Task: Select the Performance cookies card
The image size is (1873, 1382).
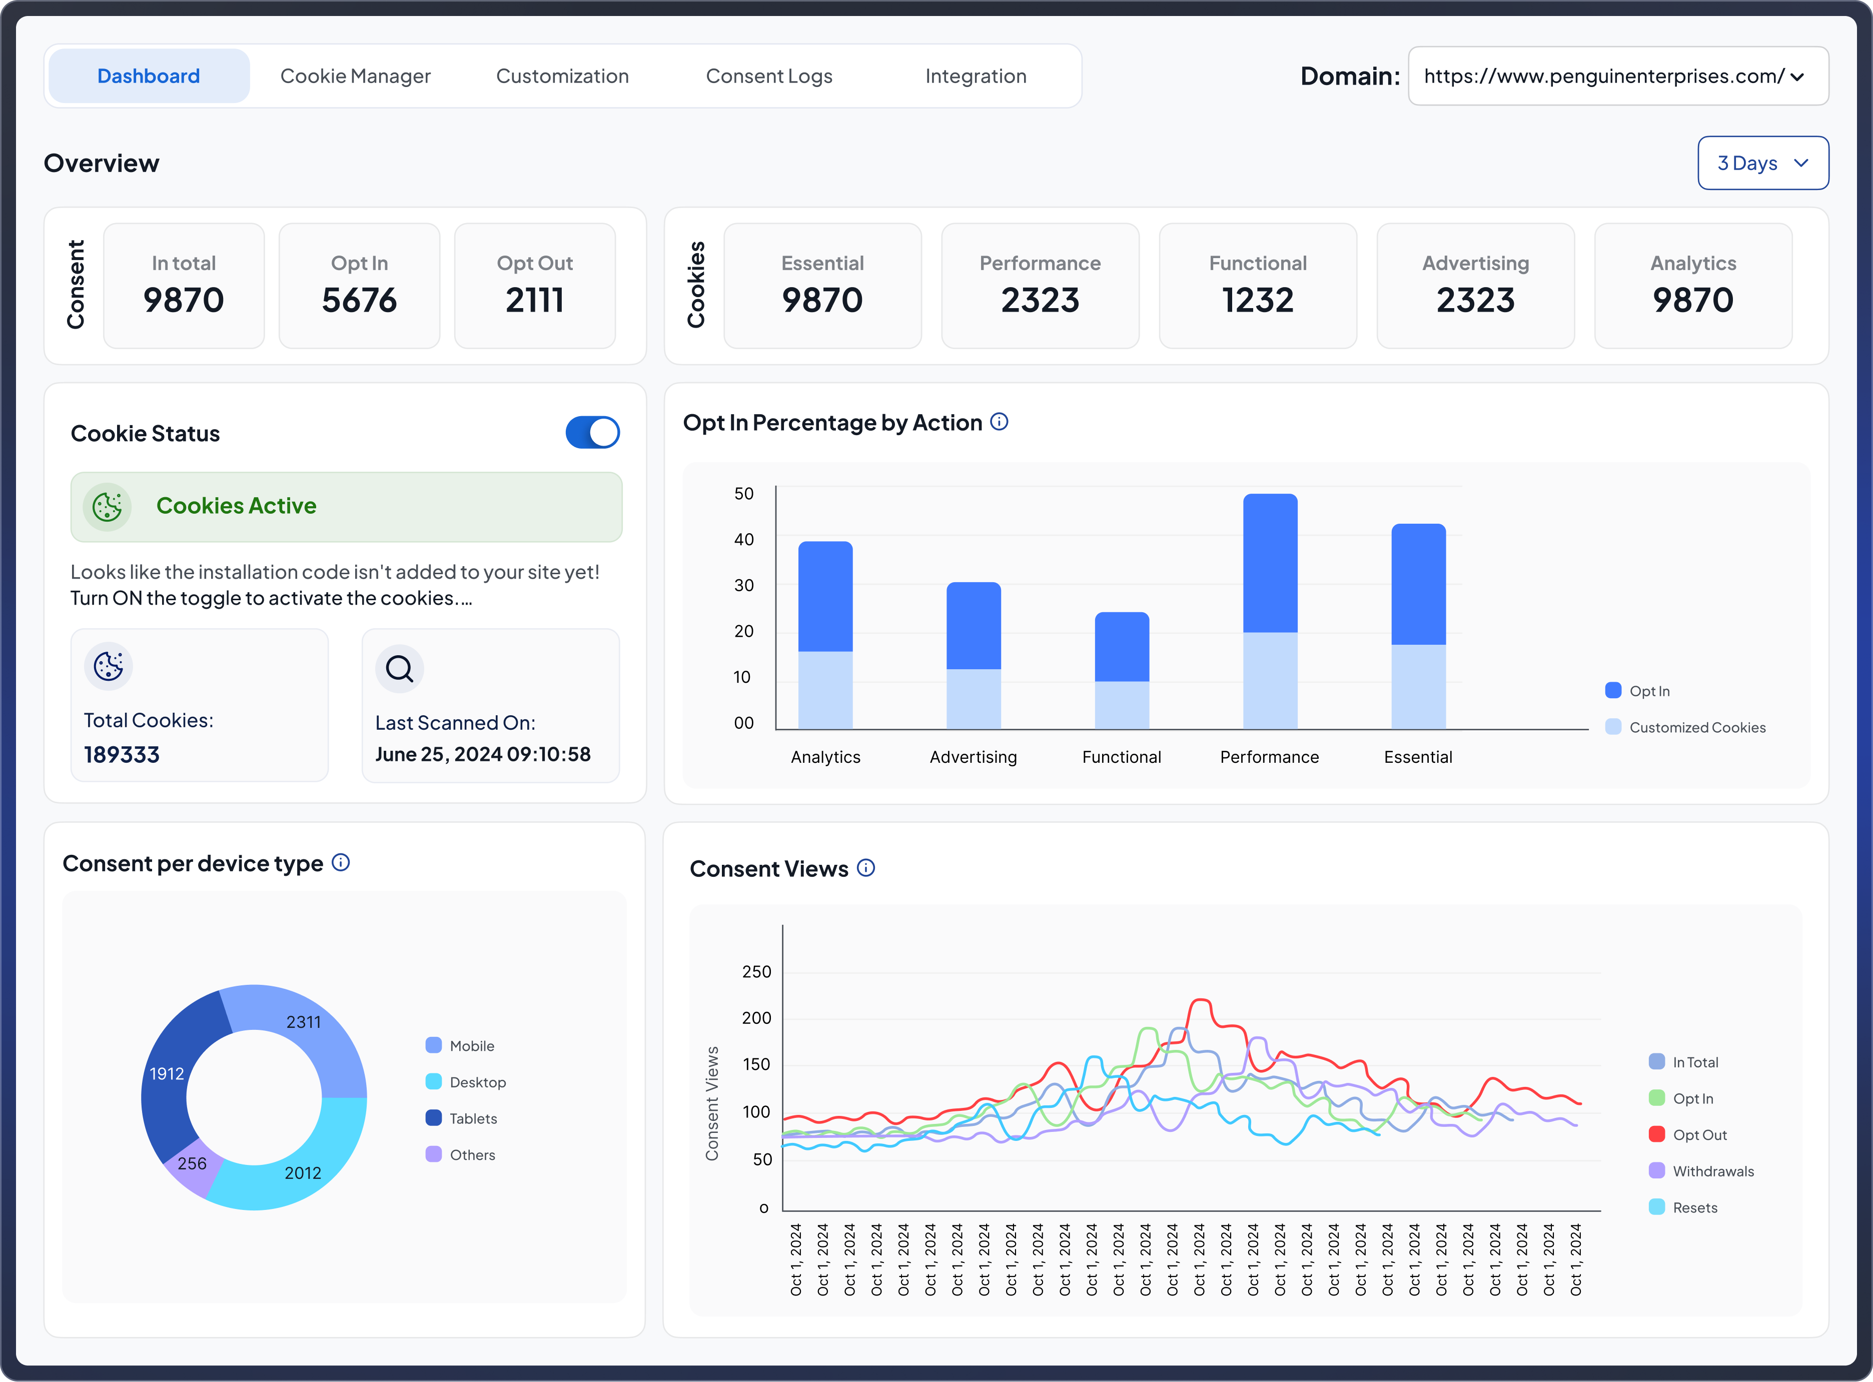Action: pyautogui.click(x=1040, y=285)
